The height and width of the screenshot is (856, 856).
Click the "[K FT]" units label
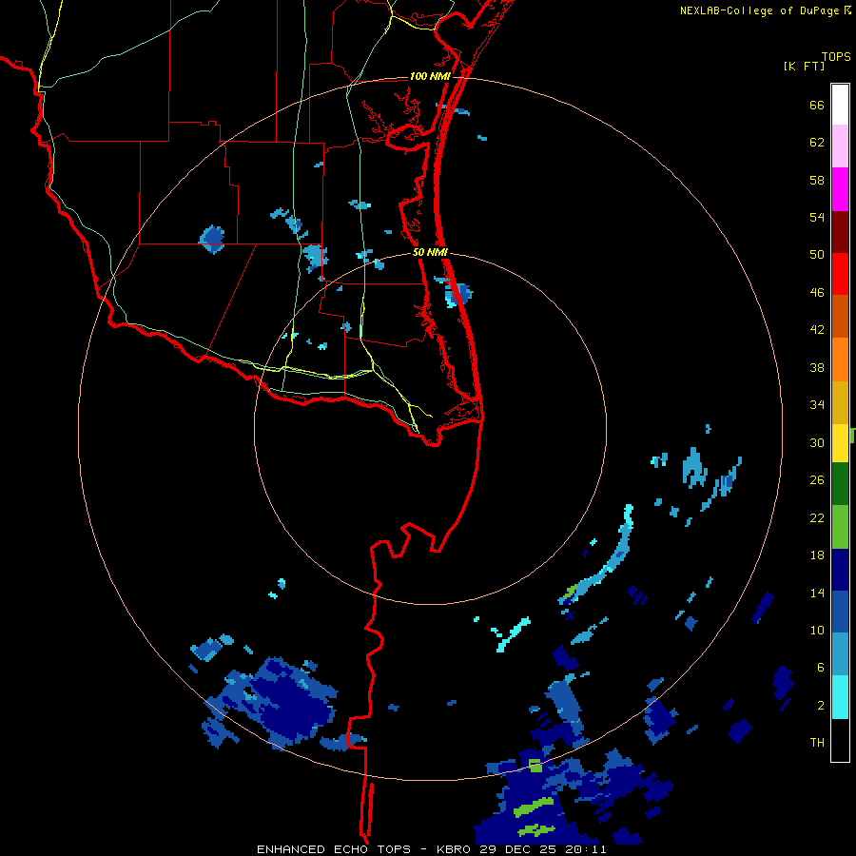point(804,66)
